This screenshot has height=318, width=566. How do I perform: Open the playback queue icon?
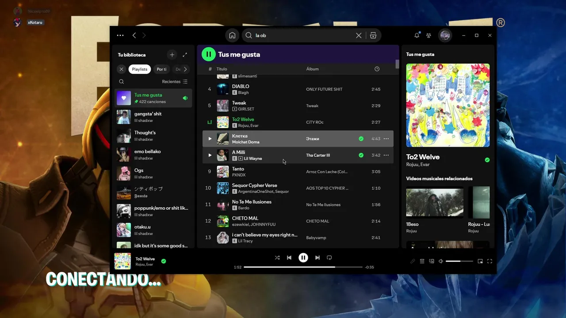(x=422, y=261)
